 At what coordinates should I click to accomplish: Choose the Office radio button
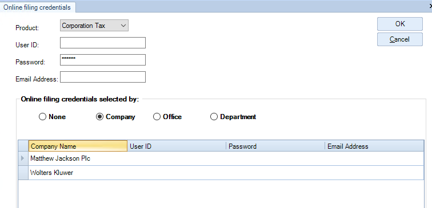(x=167, y=117)
